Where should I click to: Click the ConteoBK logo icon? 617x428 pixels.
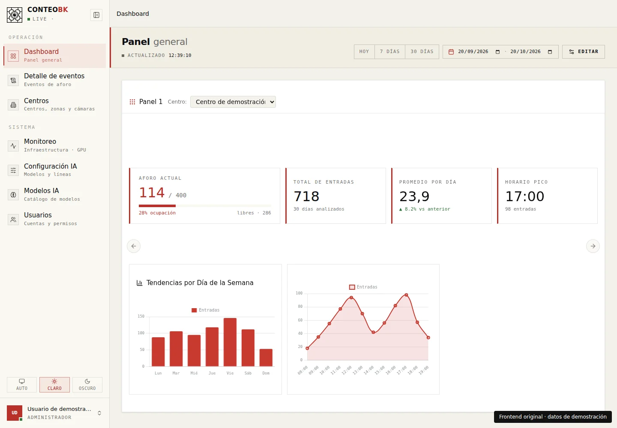[15, 15]
